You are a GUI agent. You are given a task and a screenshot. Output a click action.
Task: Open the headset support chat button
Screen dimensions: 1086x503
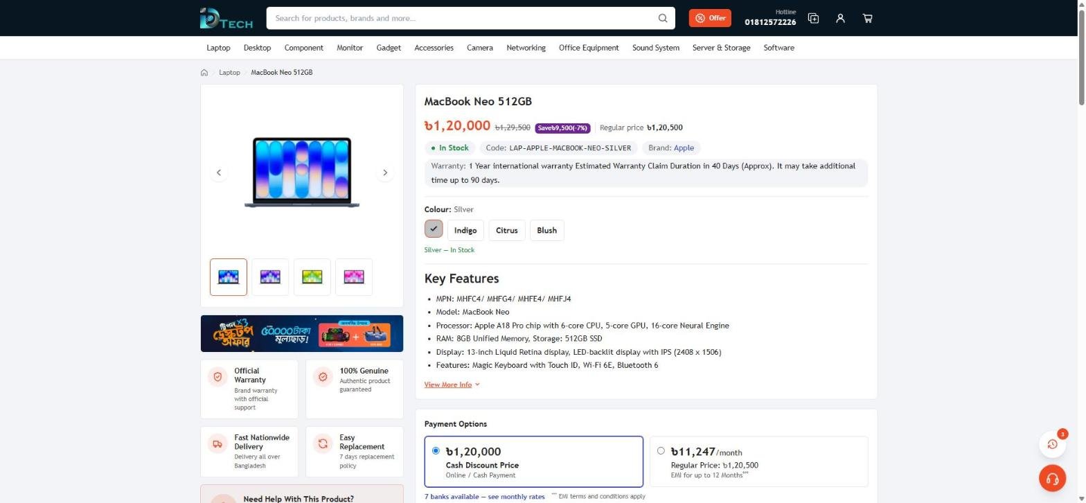(x=1052, y=478)
